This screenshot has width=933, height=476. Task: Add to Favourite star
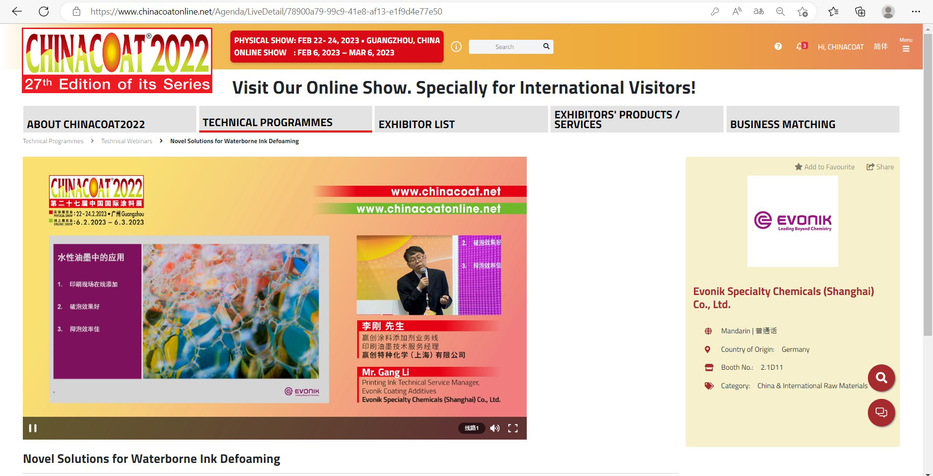[x=825, y=167]
